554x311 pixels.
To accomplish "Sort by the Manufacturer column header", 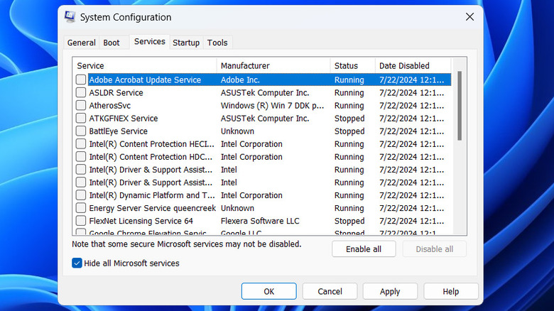I will pyautogui.click(x=273, y=66).
